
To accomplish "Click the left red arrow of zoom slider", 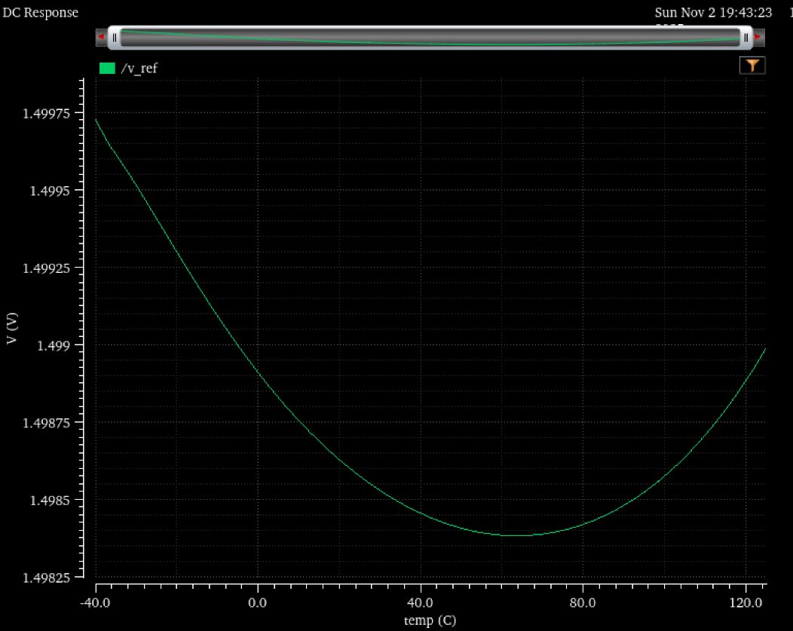I will (x=101, y=37).
